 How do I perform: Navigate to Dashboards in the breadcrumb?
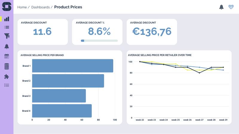(x=40, y=7)
